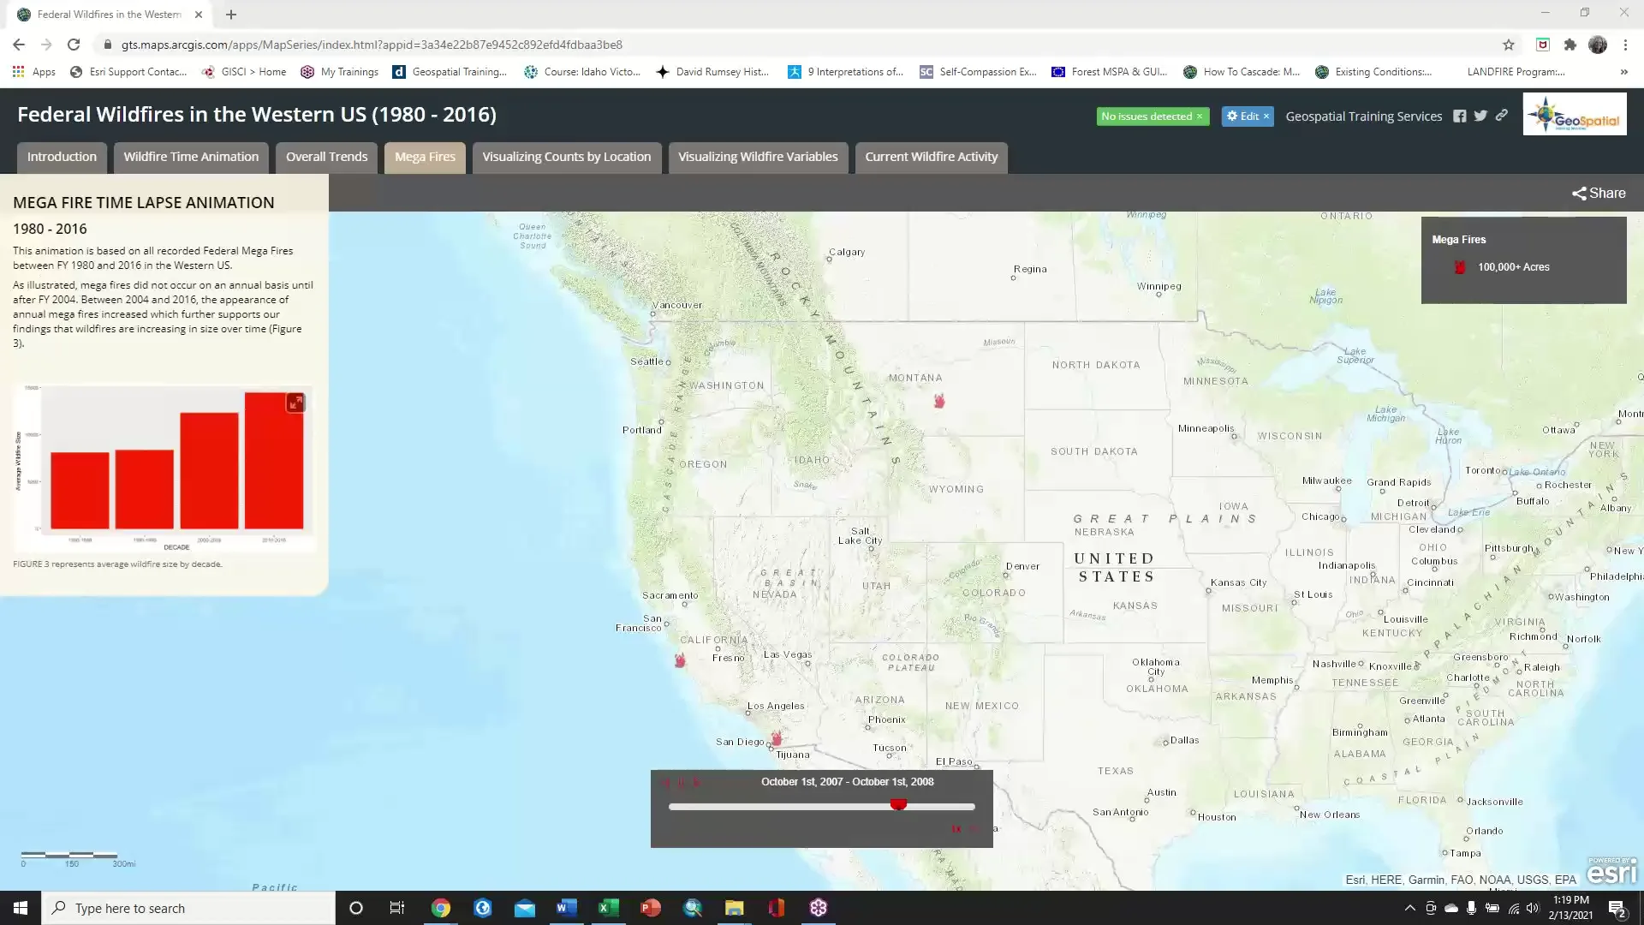This screenshot has width=1644, height=925.
Task: Switch to Wildfire Time Animation tab
Action: click(191, 157)
